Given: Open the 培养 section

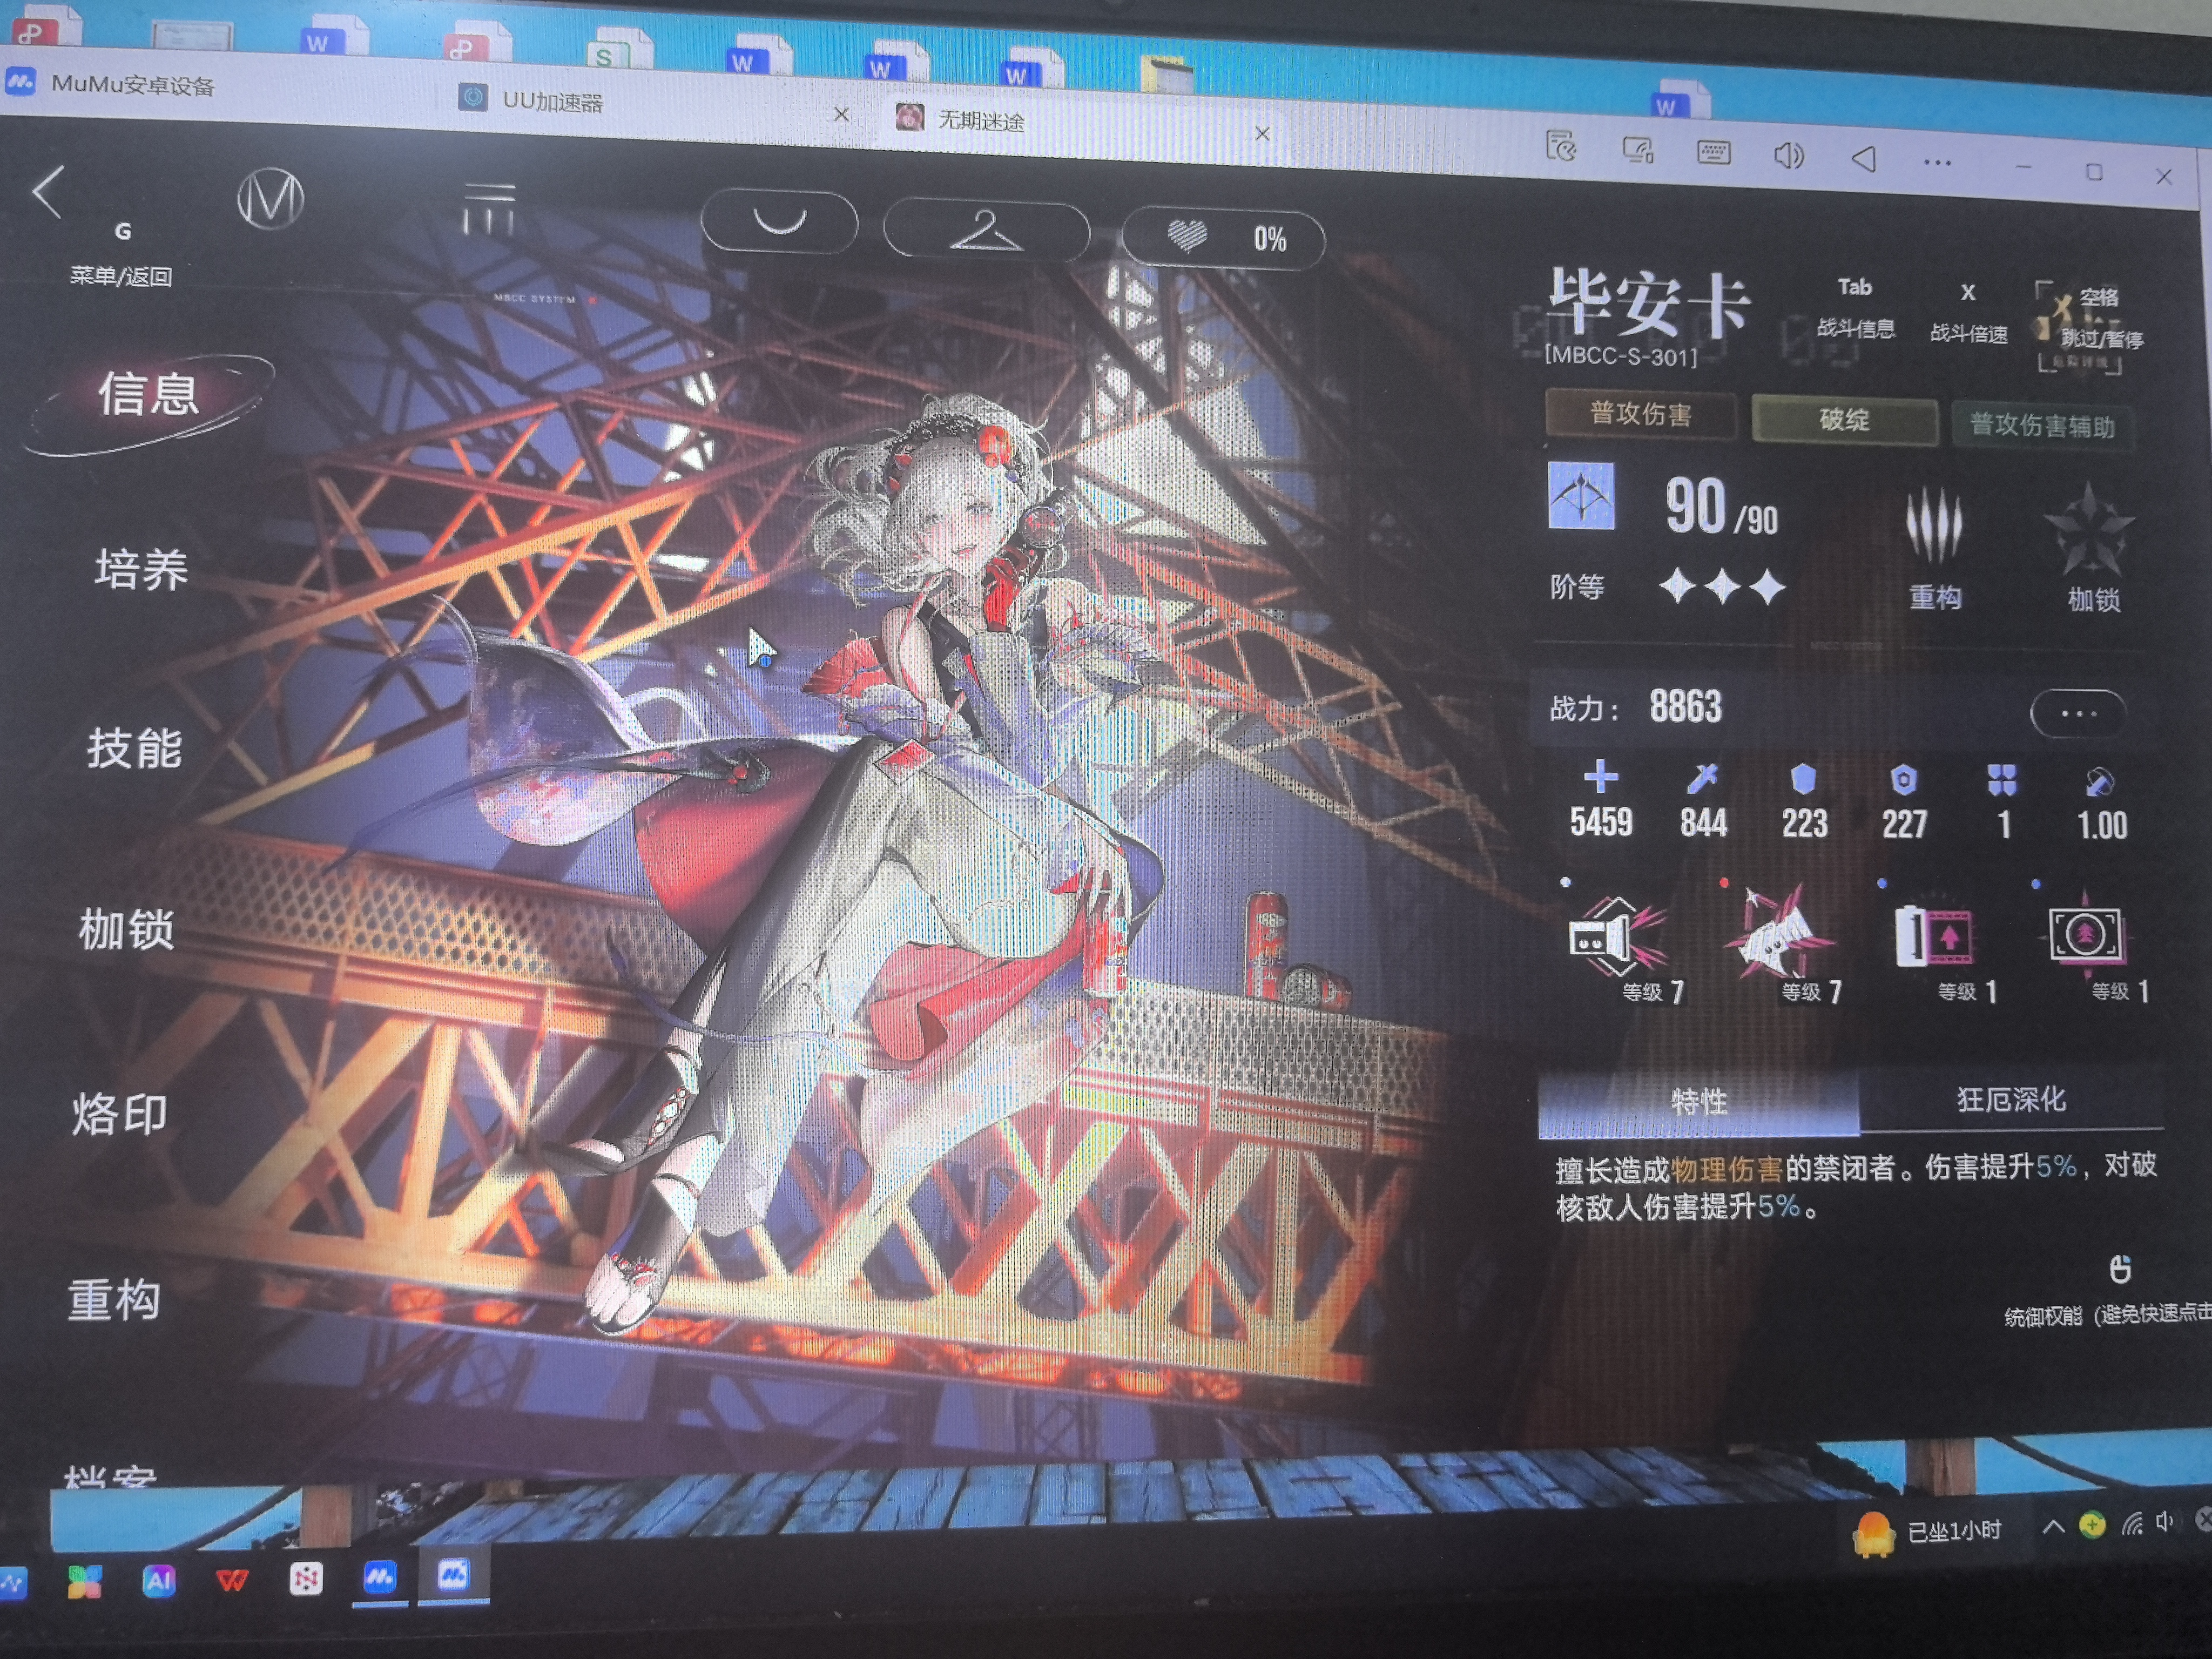Looking at the screenshot, I should 141,570.
